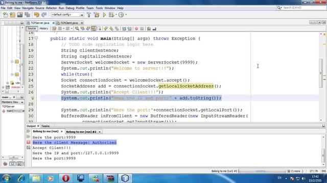Select TCPServer in the Navigator panel

[8, 106]
